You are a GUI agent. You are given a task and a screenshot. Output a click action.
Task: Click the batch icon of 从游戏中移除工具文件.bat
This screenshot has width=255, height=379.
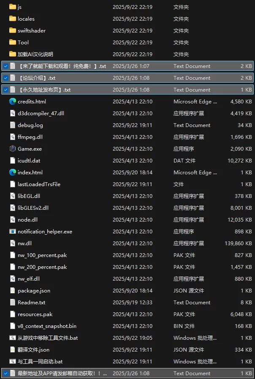pyautogui.click(x=13, y=338)
